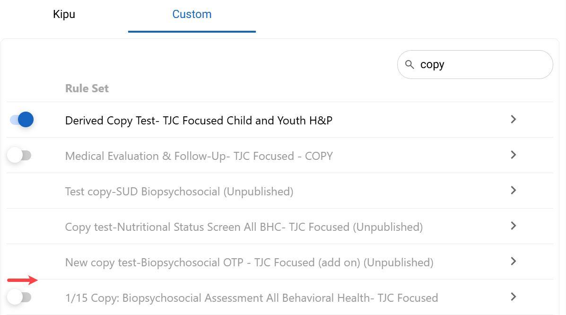
Task: Enable Medical Evaluation & Follow-Up toggle
Action: 19,155
